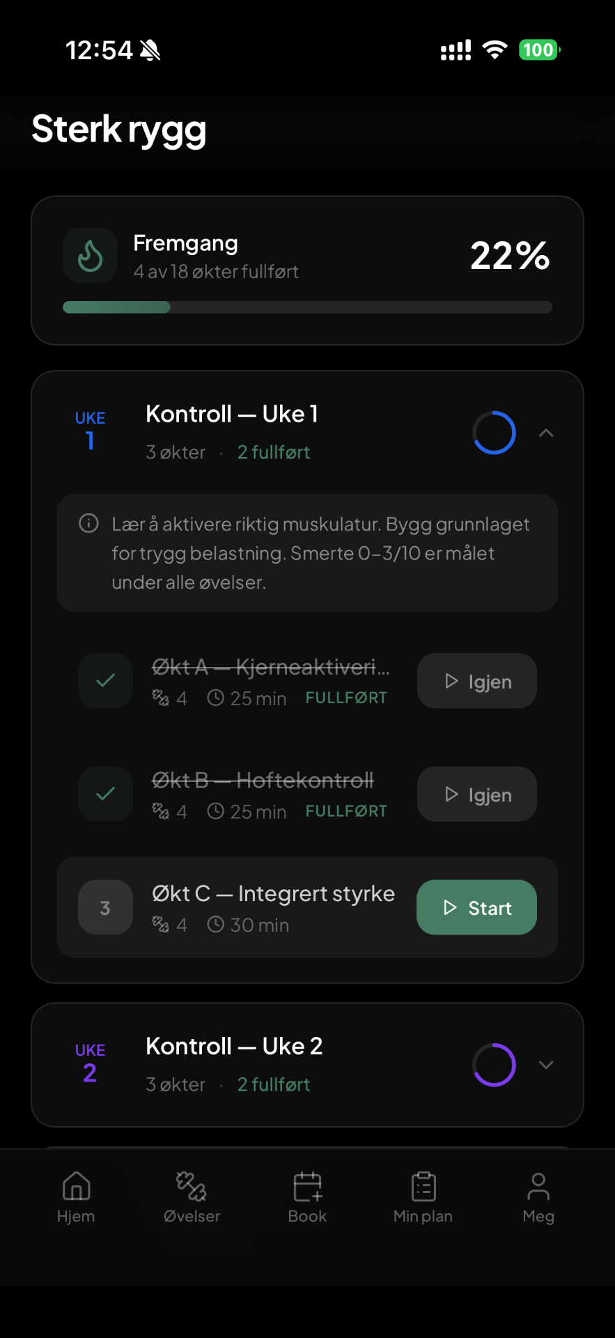
Task: Tap the purple progress ring for Uke 2
Action: [494, 1065]
